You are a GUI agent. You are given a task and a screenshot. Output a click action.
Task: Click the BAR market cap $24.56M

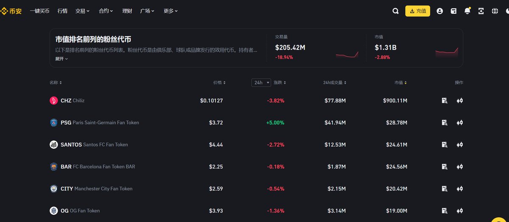point(397,166)
